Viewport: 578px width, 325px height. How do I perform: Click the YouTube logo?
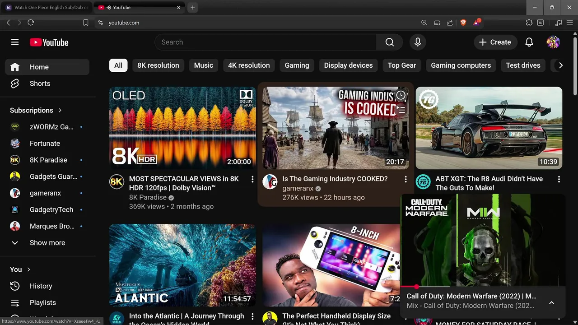pos(49,42)
